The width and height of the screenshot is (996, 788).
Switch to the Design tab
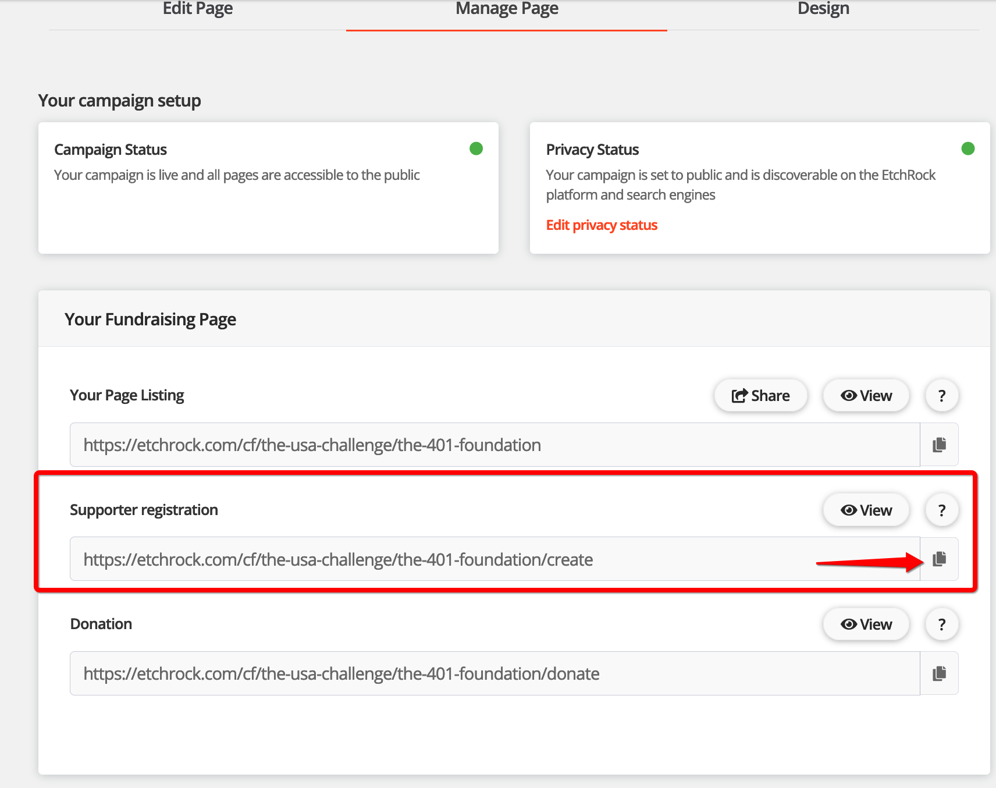(x=823, y=9)
